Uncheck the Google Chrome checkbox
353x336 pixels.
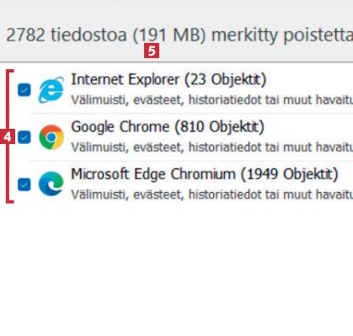point(24,137)
